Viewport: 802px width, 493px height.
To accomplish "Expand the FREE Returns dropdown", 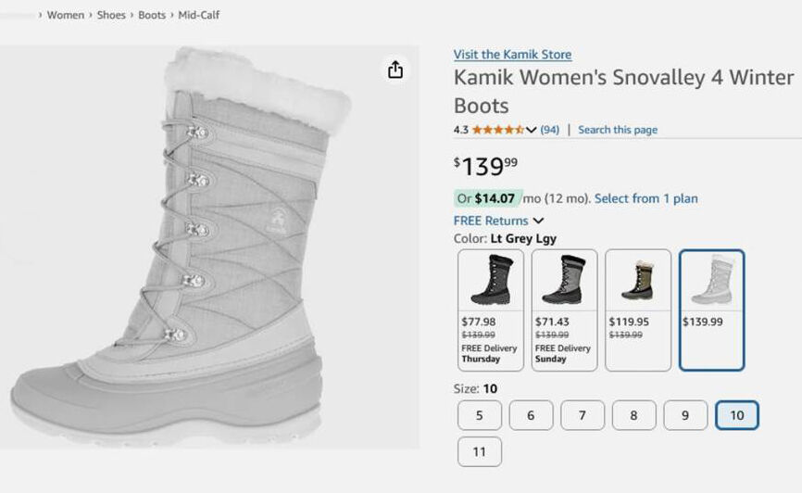I will [538, 221].
